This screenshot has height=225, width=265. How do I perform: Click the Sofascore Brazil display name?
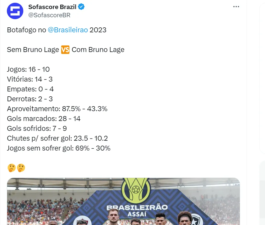tap(52, 7)
